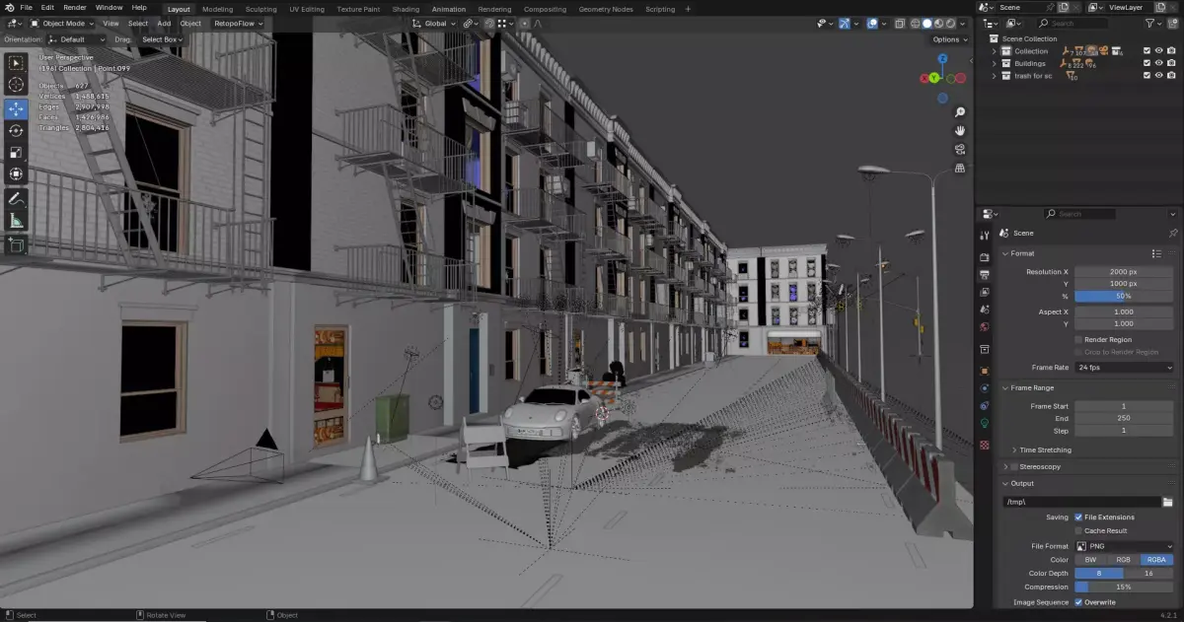
Task: Select the Scale tool
Action: click(x=16, y=152)
